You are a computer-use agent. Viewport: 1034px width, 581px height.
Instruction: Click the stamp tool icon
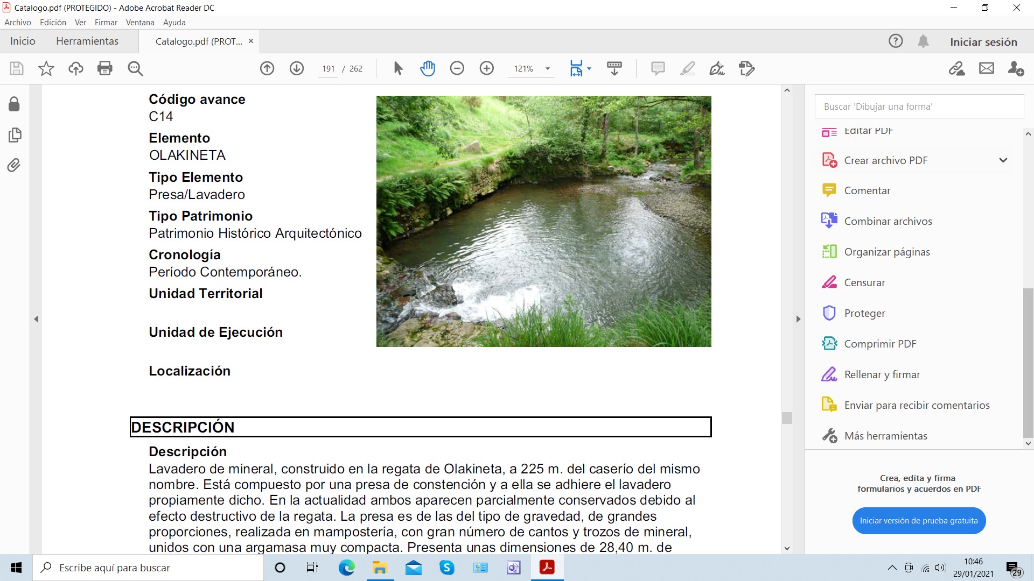747,68
